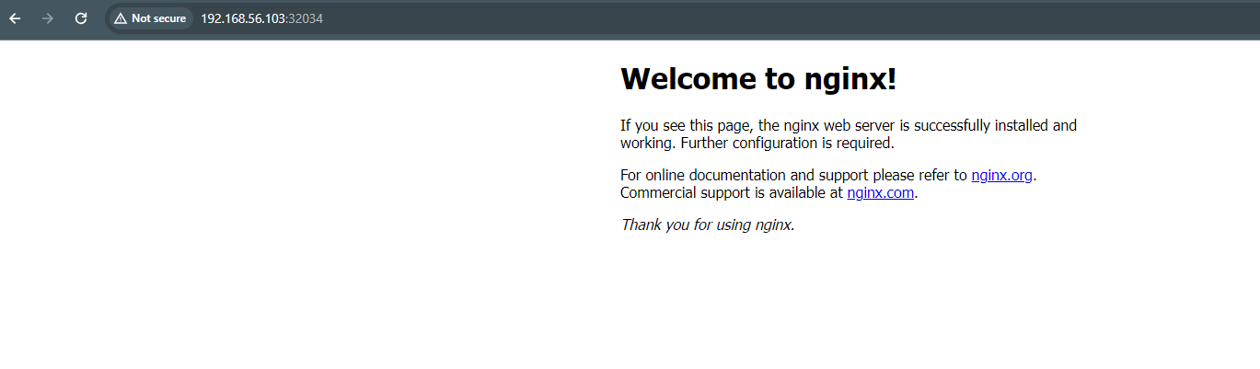Click the text Commercial support is available at

point(732,193)
